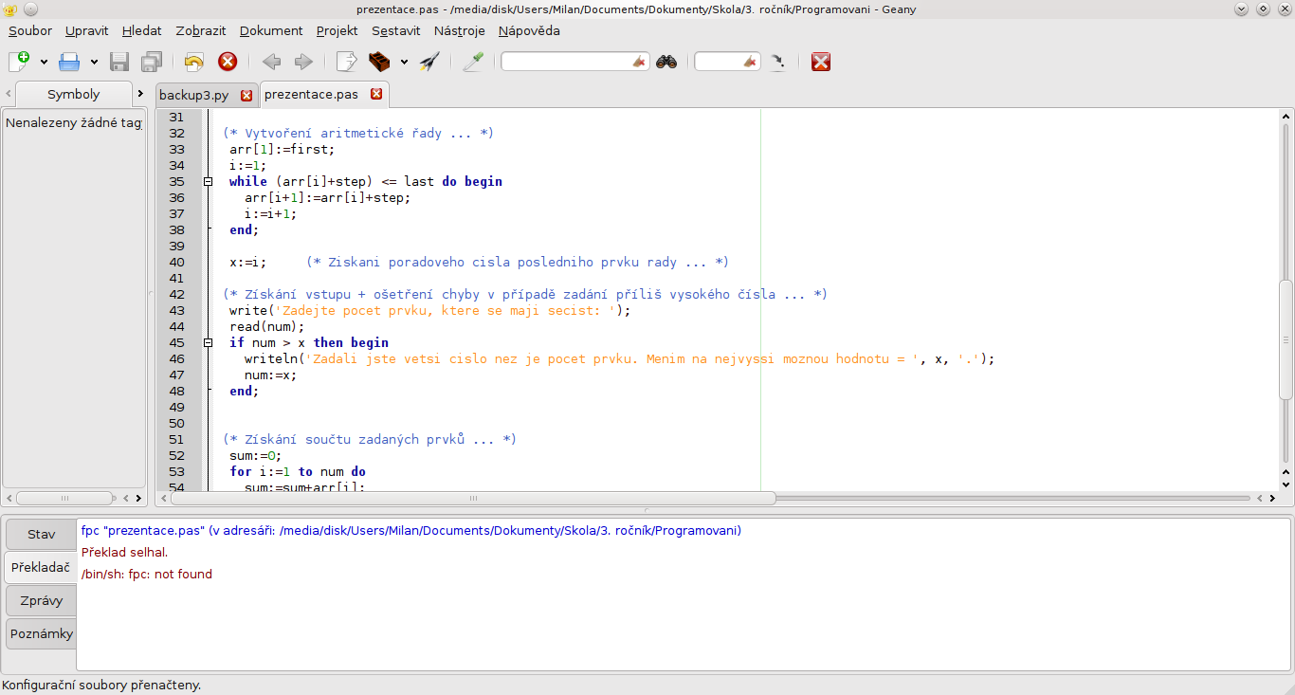Viewport: 1295px width, 695px height.
Task: Click the editor vertical scrollbar thumb
Action: (x=1286, y=339)
